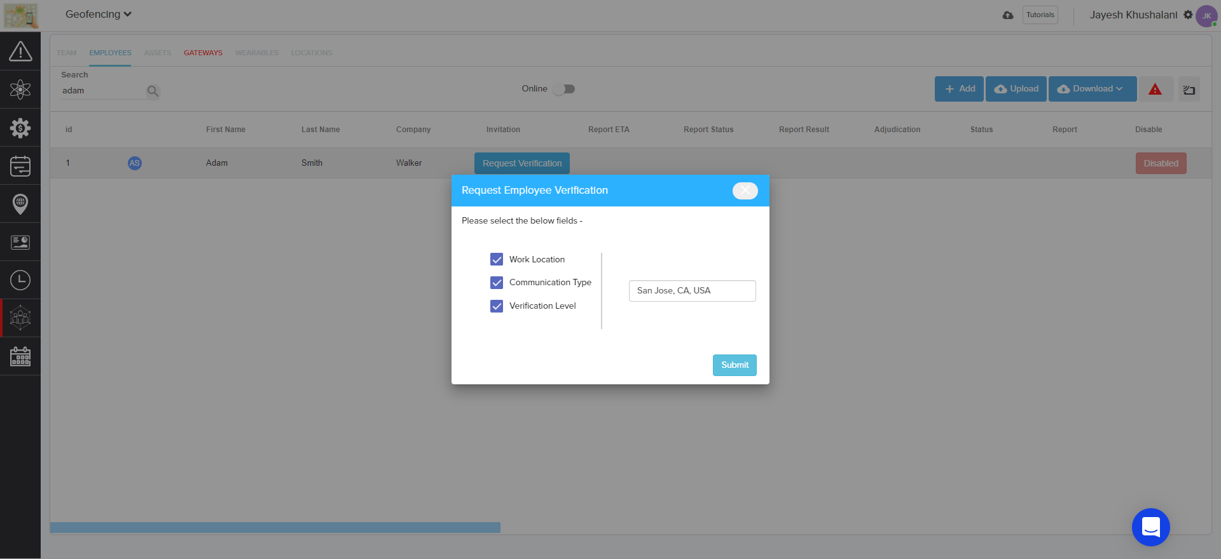Click the San Jose, CA, USA location field
Image resolution: width=1221 pixels, height=559 pixels.
693,291
